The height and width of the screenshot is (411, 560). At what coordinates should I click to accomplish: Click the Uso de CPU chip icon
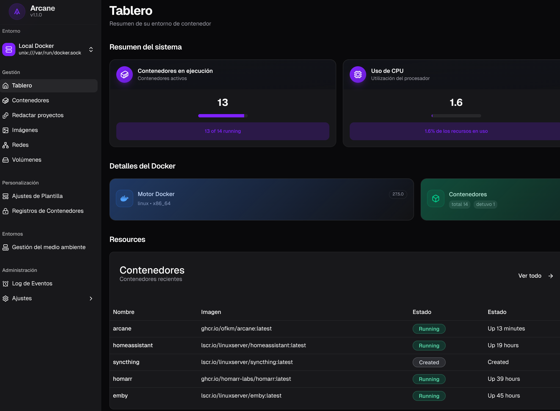click(358, 75)
